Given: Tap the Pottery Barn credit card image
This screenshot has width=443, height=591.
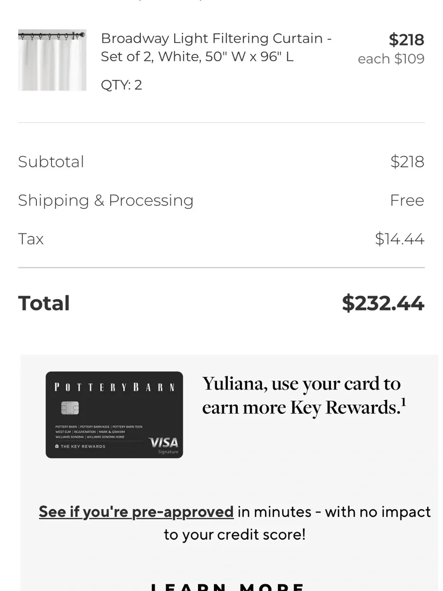Looking at the screenshot, I should 114,415.
